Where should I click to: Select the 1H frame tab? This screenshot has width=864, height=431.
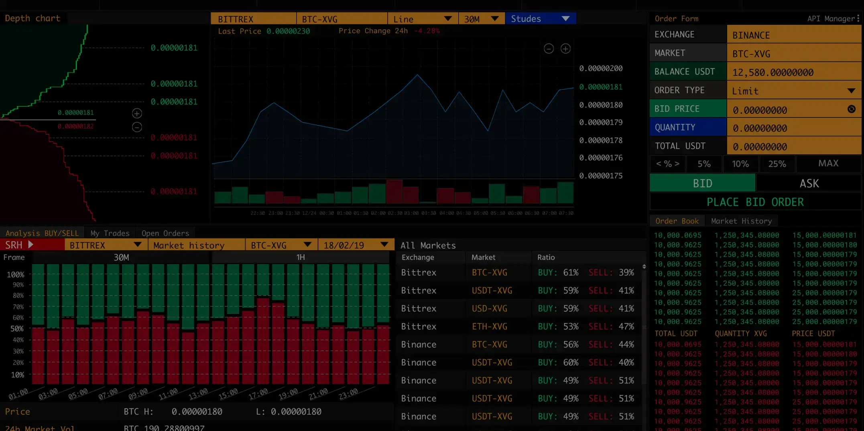point(301,257)
